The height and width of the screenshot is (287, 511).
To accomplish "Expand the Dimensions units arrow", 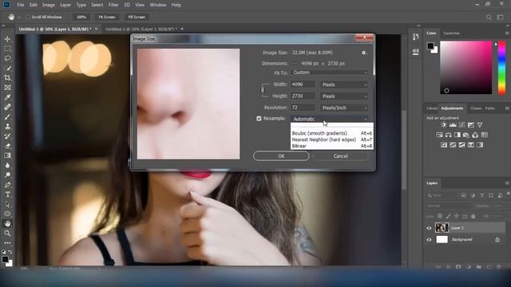I will click(295, 64).
